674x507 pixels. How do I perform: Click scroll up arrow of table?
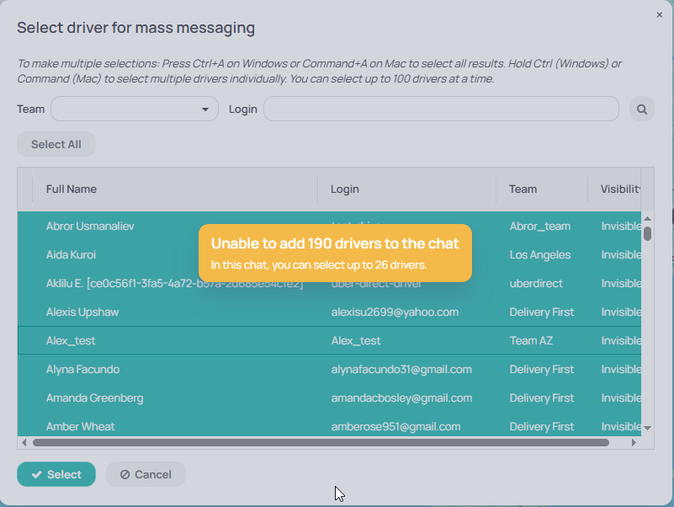click(x=647, y=219)
